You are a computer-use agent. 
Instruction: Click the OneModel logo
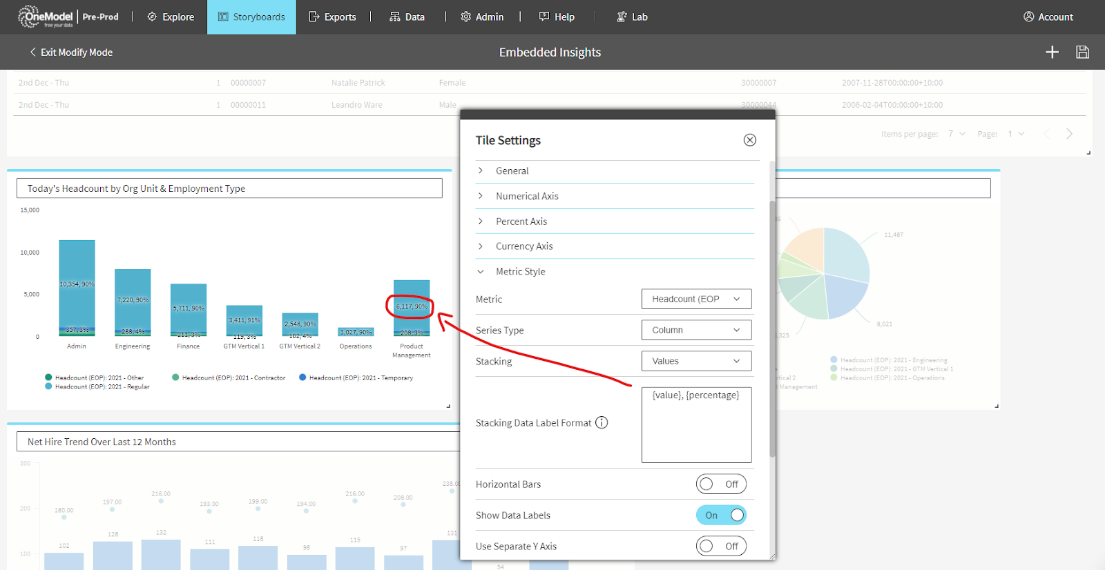[46, 17]
